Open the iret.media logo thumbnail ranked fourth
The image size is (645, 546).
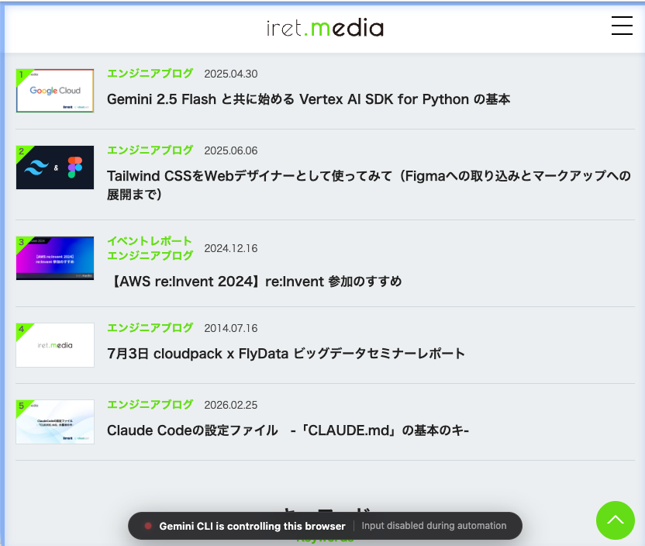(x=55, y=344)
